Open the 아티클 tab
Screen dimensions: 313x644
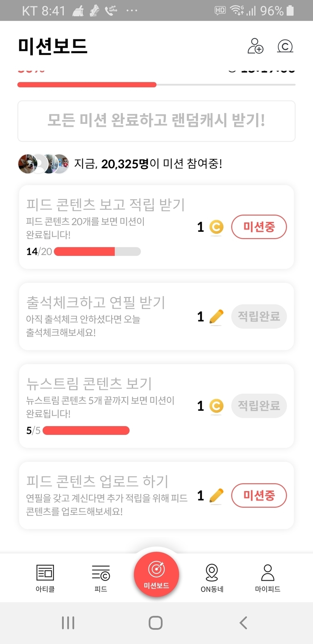[45, 578]
